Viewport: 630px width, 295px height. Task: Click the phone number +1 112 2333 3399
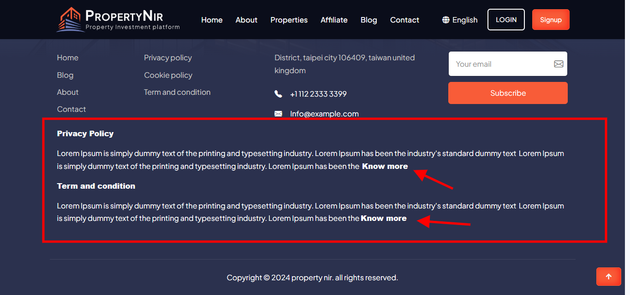pos(318,94)
